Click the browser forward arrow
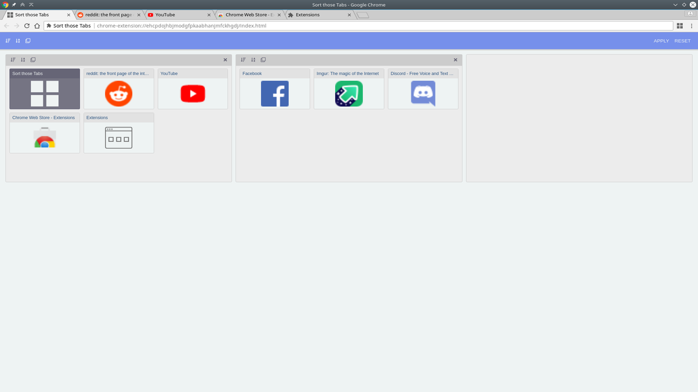698x392 pixels. [16, 26]
